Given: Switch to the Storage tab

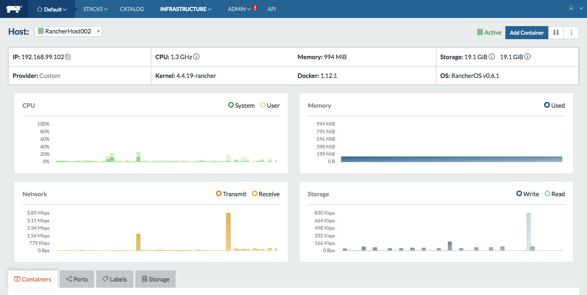Looking at the screenshot, I should point(156,279).
